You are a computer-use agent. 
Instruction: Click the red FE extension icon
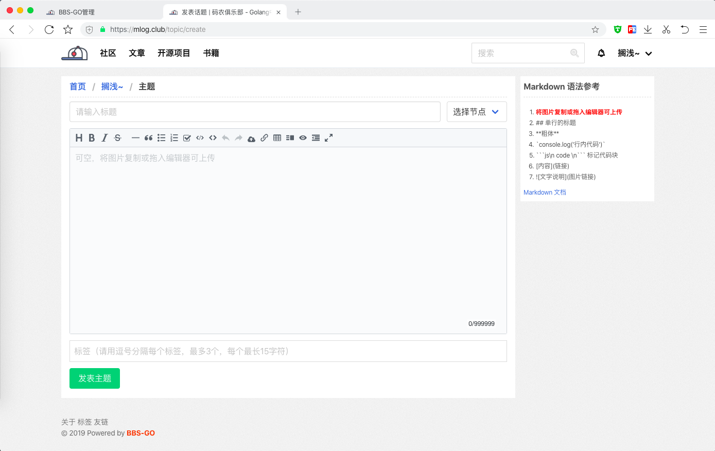[x=632, y=29]
